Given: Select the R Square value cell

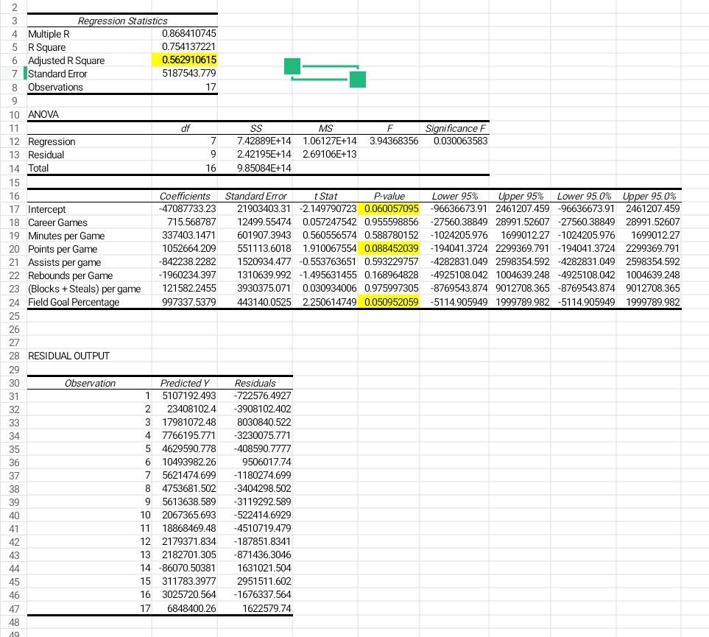Looking at the screenshot, I should click(185, 47).
